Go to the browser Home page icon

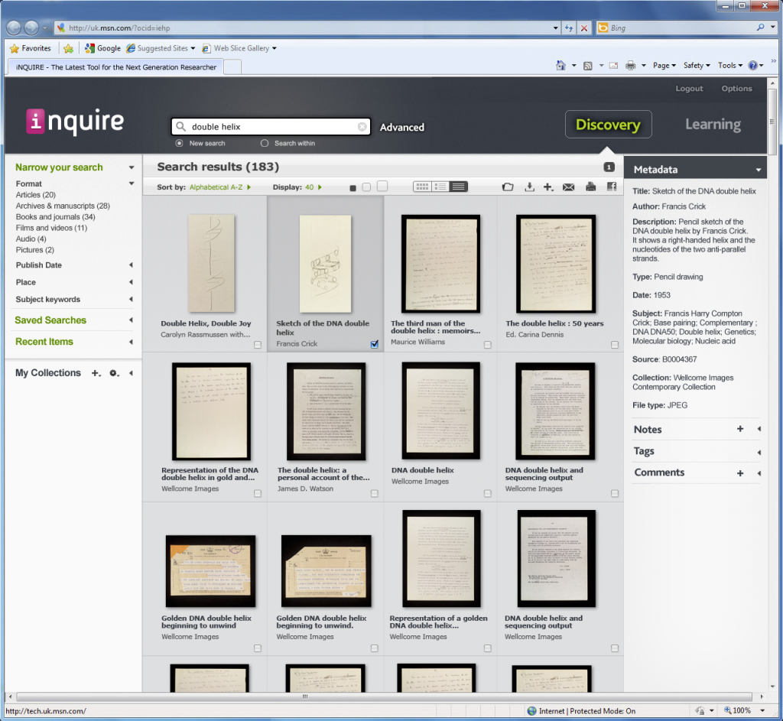click(x=560, y=66)
